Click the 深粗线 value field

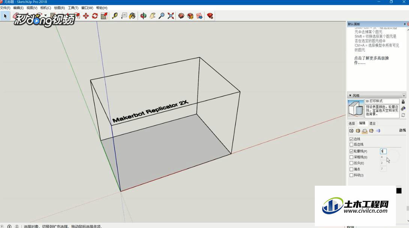tap(383, 157)
